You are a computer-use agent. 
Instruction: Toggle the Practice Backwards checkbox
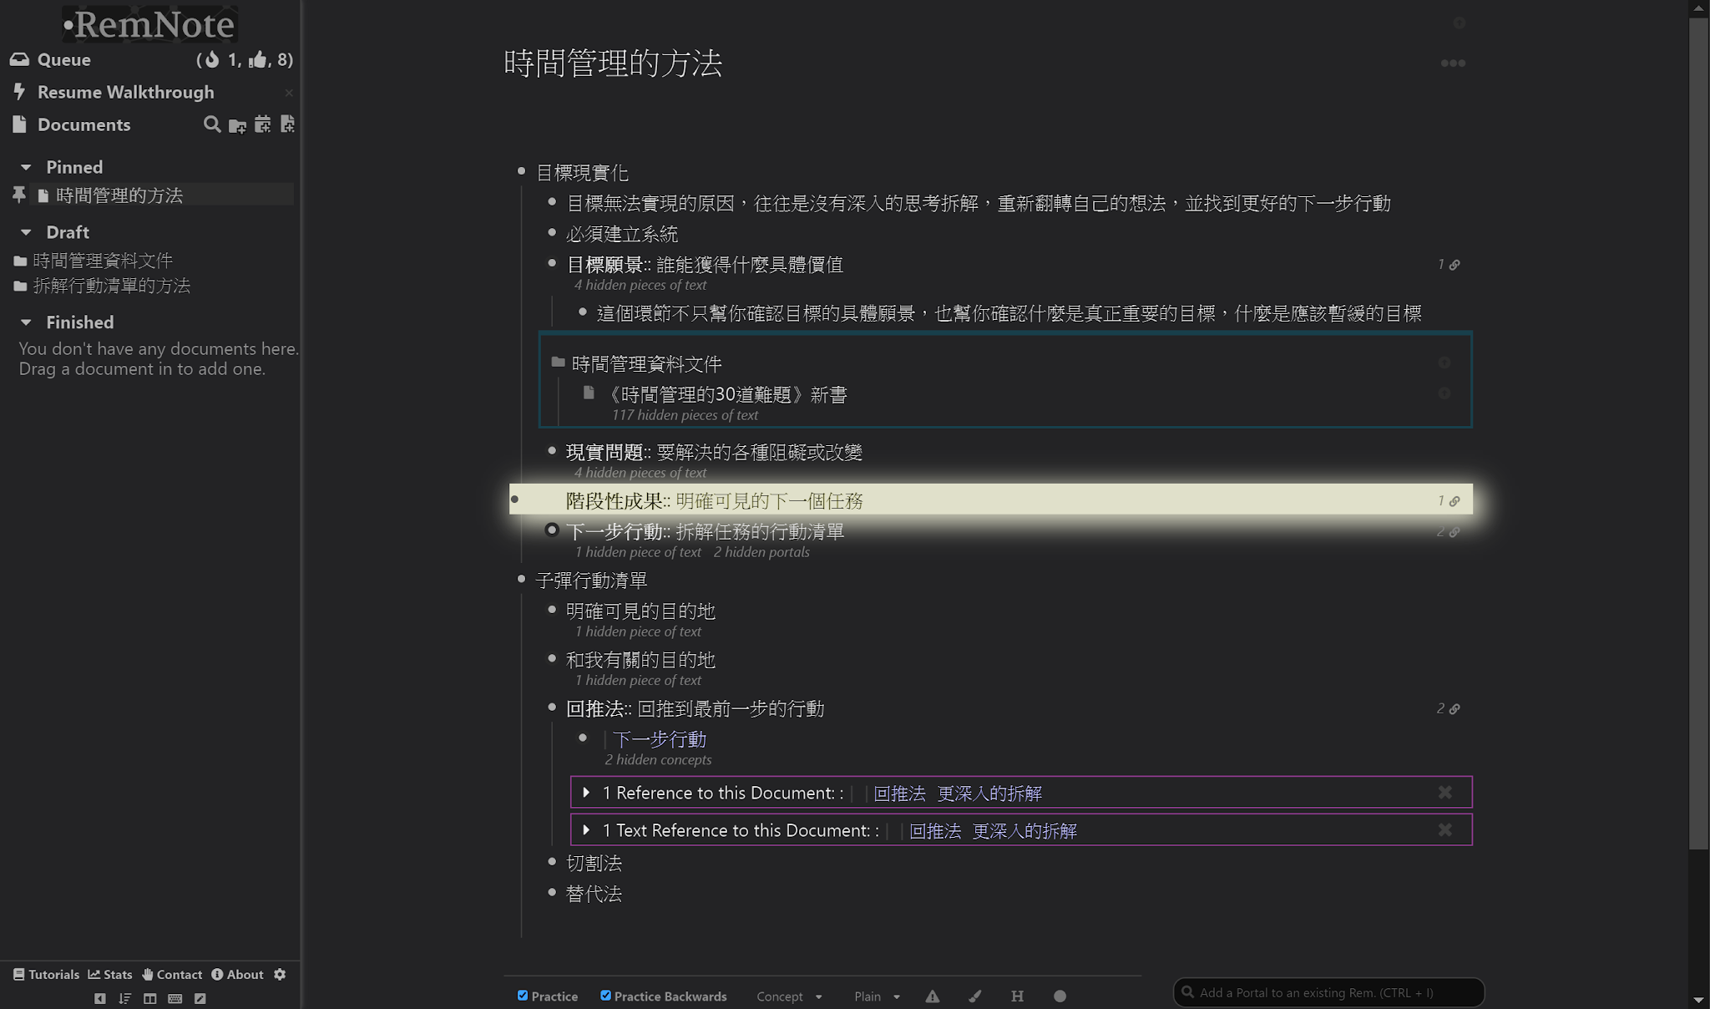(x=605, y=995)
